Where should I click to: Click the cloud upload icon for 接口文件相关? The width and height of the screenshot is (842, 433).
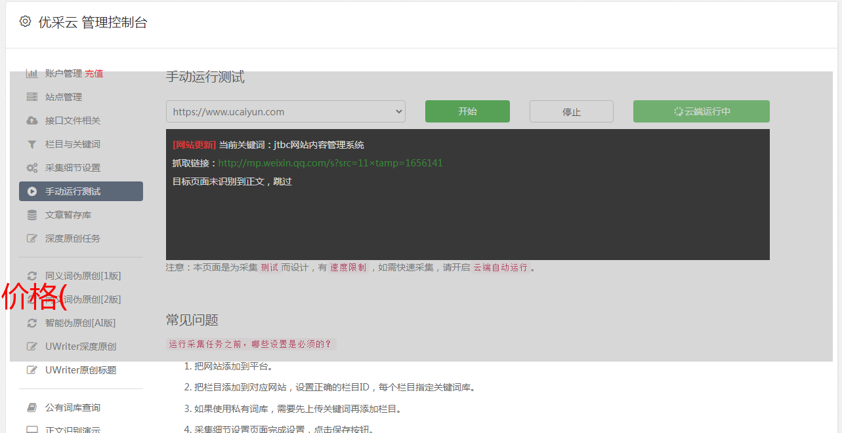click(x=32, y=121)
